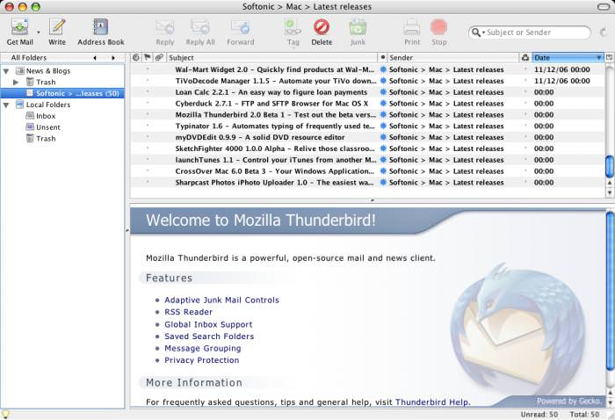
Task: Toggle read status of SketchFighter 4000 message
Action: [383, 149]
